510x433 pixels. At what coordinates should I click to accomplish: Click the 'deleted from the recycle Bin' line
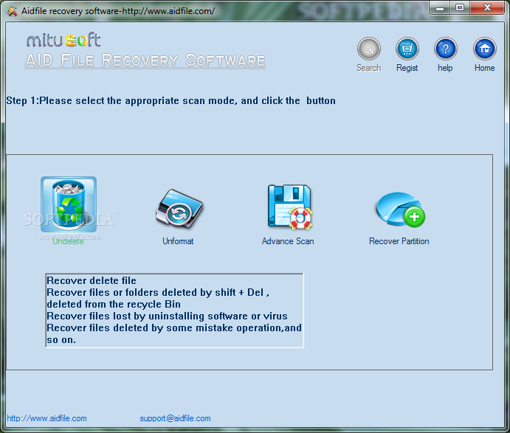click(x=114, y=304)
